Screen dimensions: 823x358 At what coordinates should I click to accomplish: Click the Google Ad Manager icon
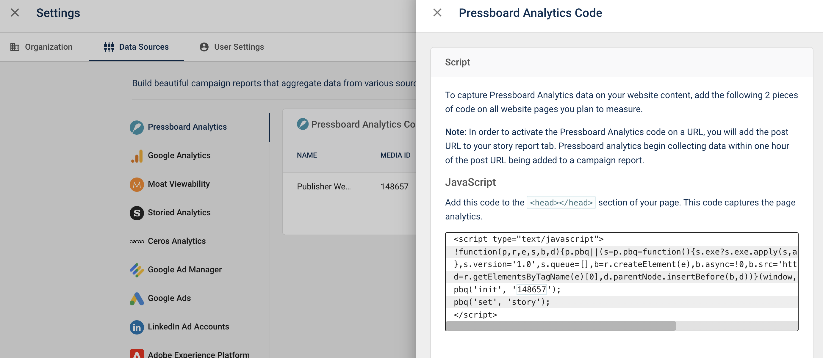(x=136, y=270)
